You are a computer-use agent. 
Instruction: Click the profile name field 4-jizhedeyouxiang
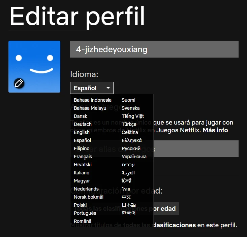[x=154, y=49]
